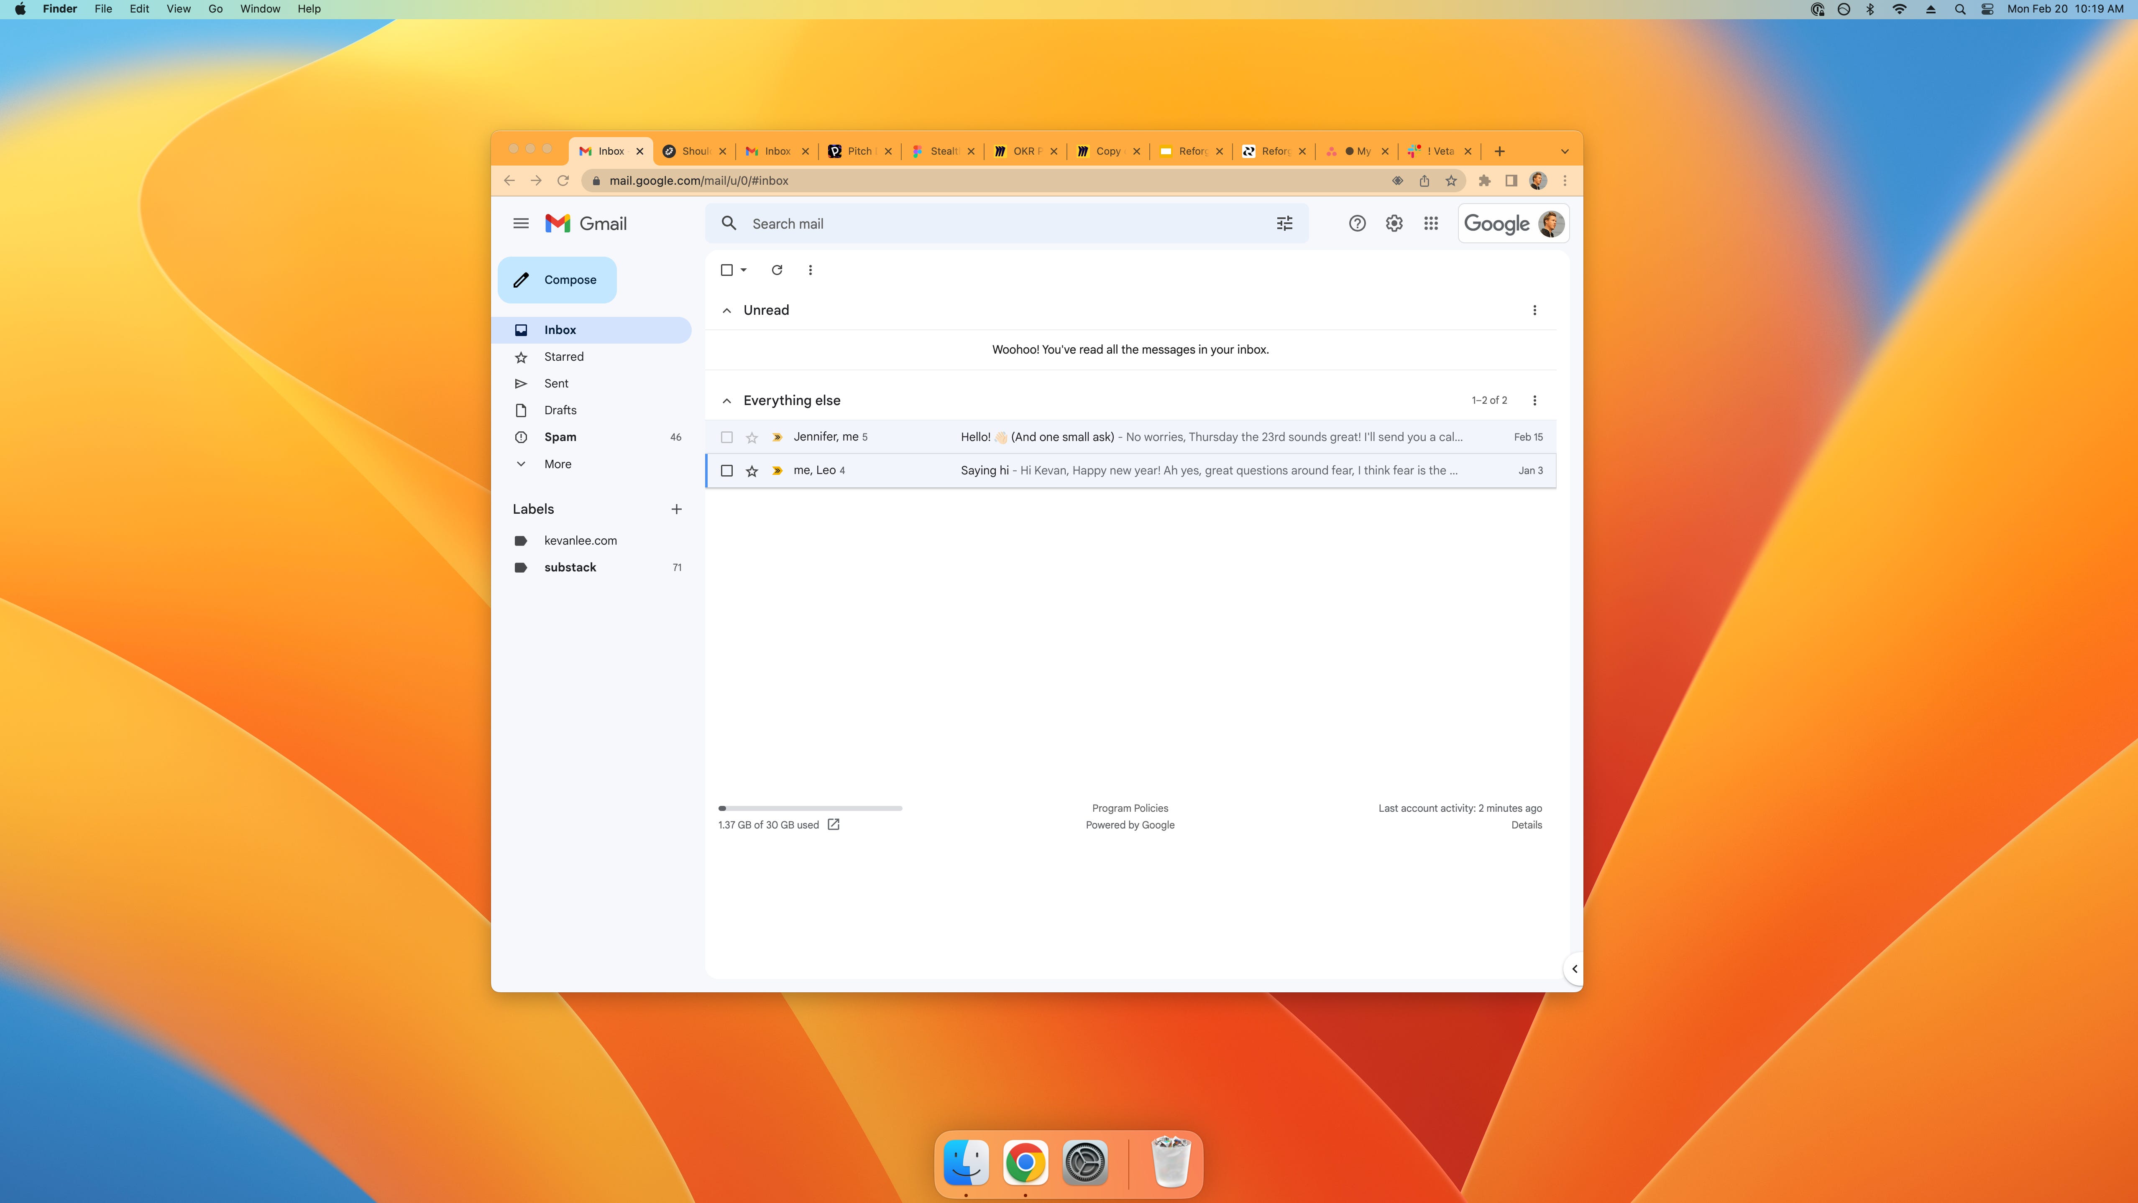Image resolution: width=2138 pixels, height=1203 pixels.
Task: Click the address bar URL
Action: coord(698,180)
